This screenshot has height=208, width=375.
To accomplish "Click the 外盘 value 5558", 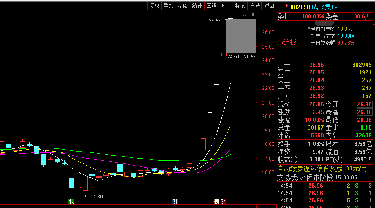I will 317,136.
